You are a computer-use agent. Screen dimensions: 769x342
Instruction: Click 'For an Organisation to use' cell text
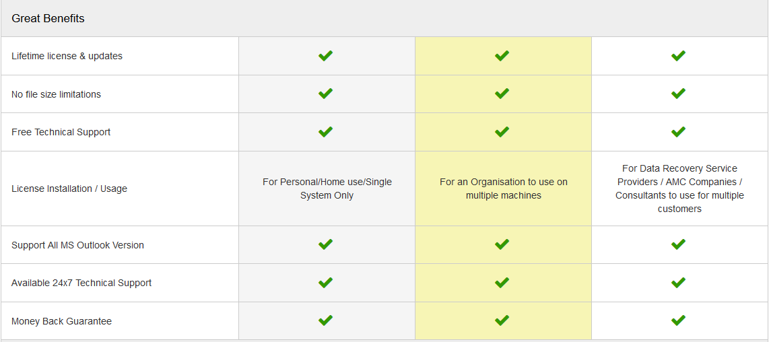point(504,189)
